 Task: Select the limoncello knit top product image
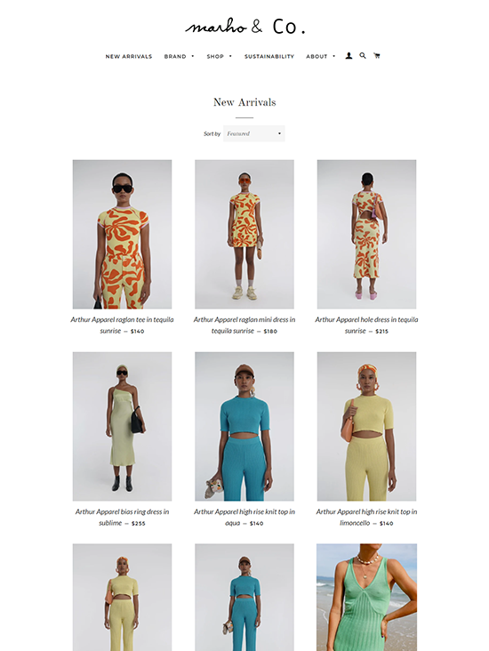[366, 426]
